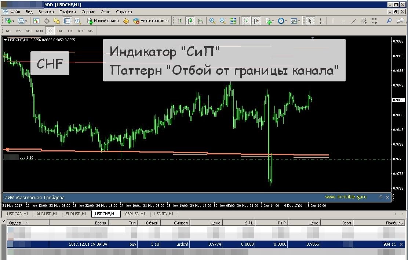408x260 pixels.
Task: Switch to M1 timeframe
Action: [x=8, y=31]
